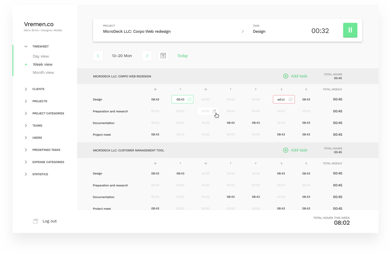Viewport: 391px width, 253px height.
Task: Pause the running timer
Action: click(350, 30)
